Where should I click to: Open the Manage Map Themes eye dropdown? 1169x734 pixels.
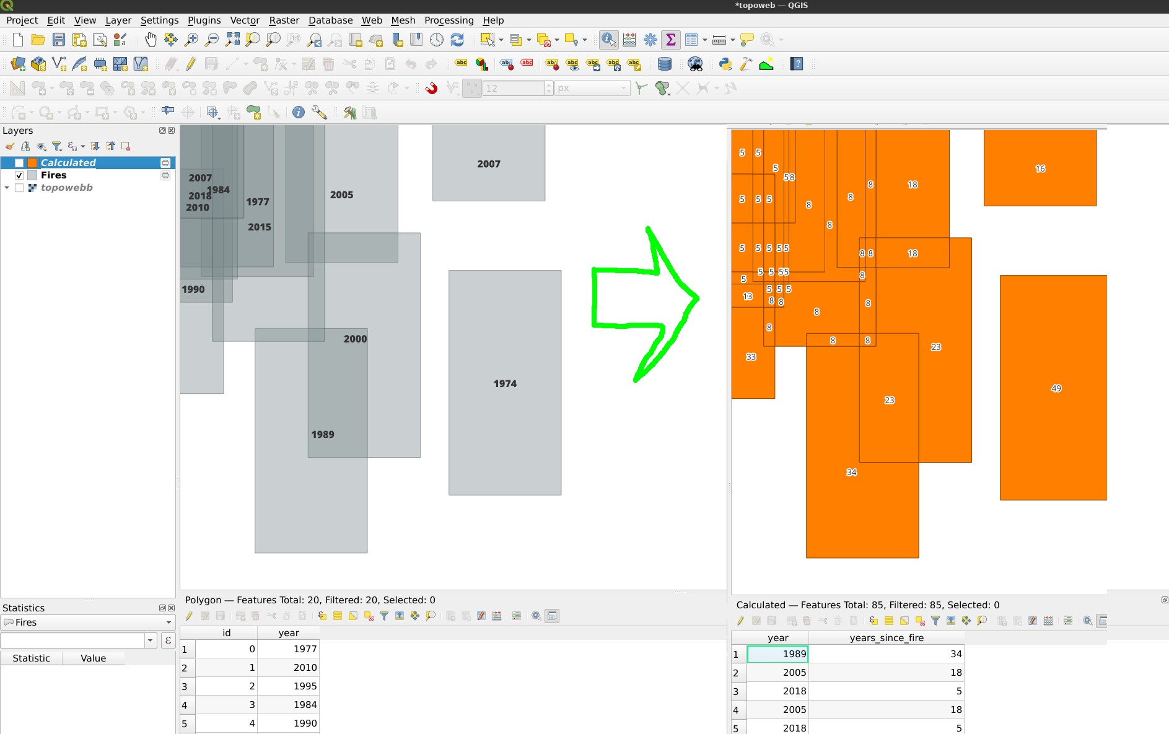point(43,146)
